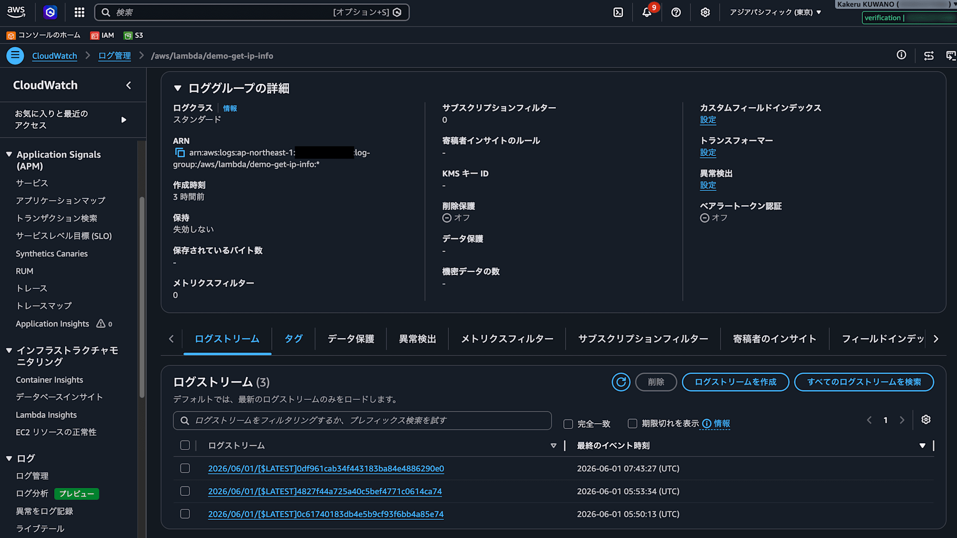The height and width of the screenshot is (538, 957).
Task: Switch to the ログストリーム tab
Action: (x=227, y=339)
